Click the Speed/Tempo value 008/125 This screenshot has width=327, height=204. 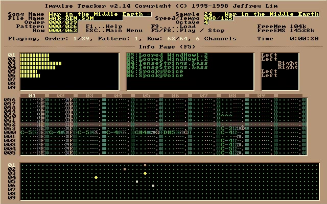click(x=218, y=18)
